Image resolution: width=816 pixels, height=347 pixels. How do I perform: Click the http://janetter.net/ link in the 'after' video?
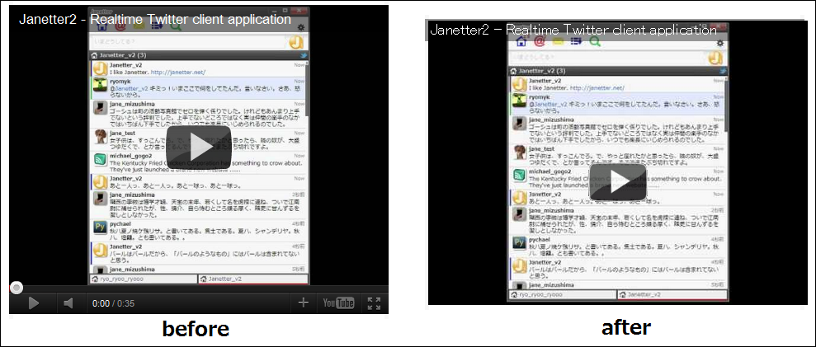click(597, 88)
